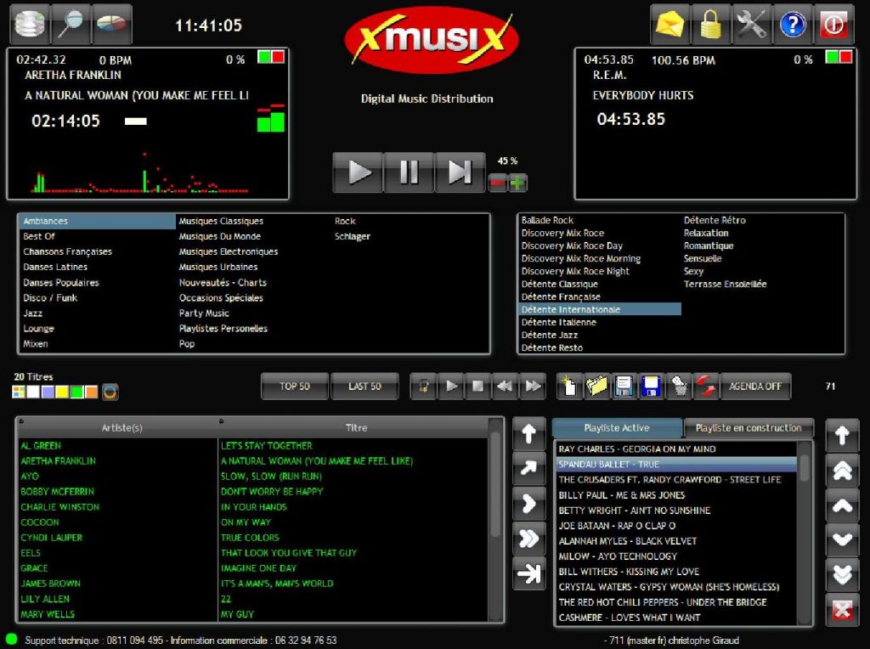Image resolution: width=870 pixels, height=649 pixels.
Task: Sort by the Titre column header
Action: point(354,427)
